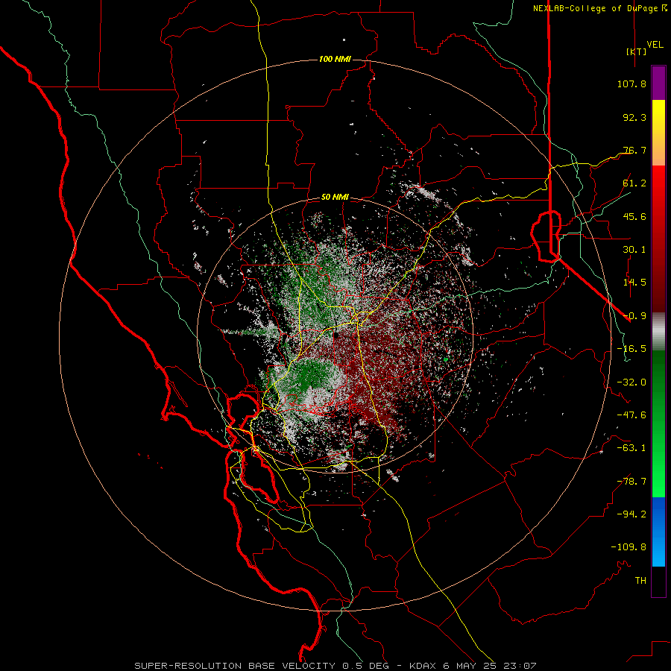Pick the yellow-orange segment of the color bar
This screenshot has height=671, width=671.
(x=658, y=133)
